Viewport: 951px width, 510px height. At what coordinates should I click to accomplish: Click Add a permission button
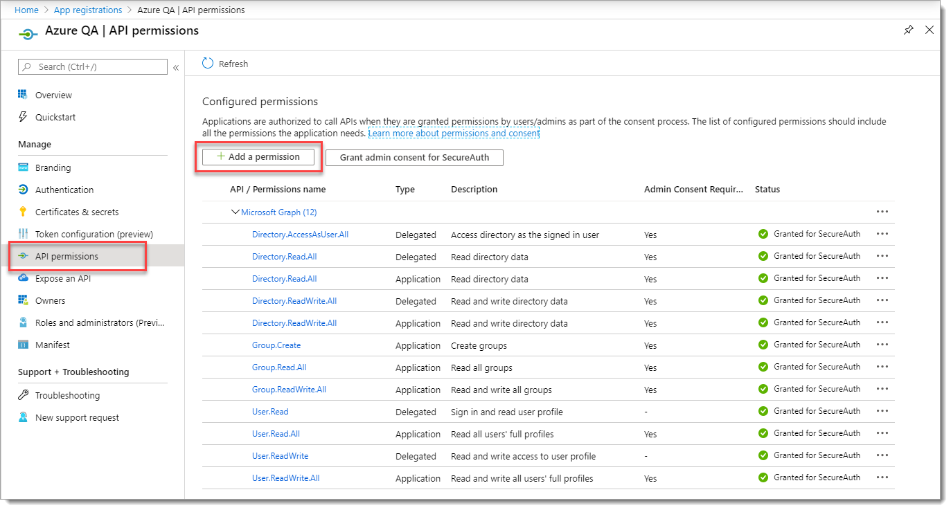tap(258, 157)
